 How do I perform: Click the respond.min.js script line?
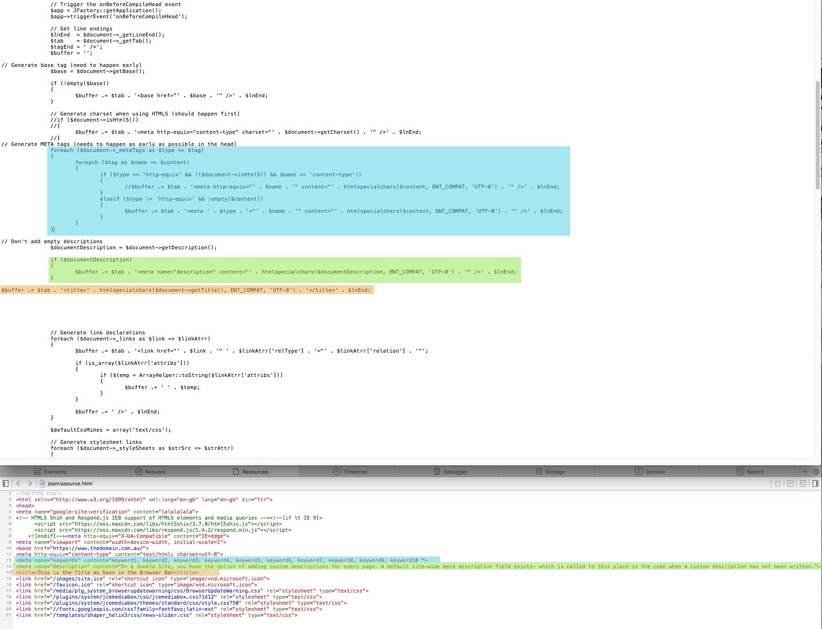163,530
